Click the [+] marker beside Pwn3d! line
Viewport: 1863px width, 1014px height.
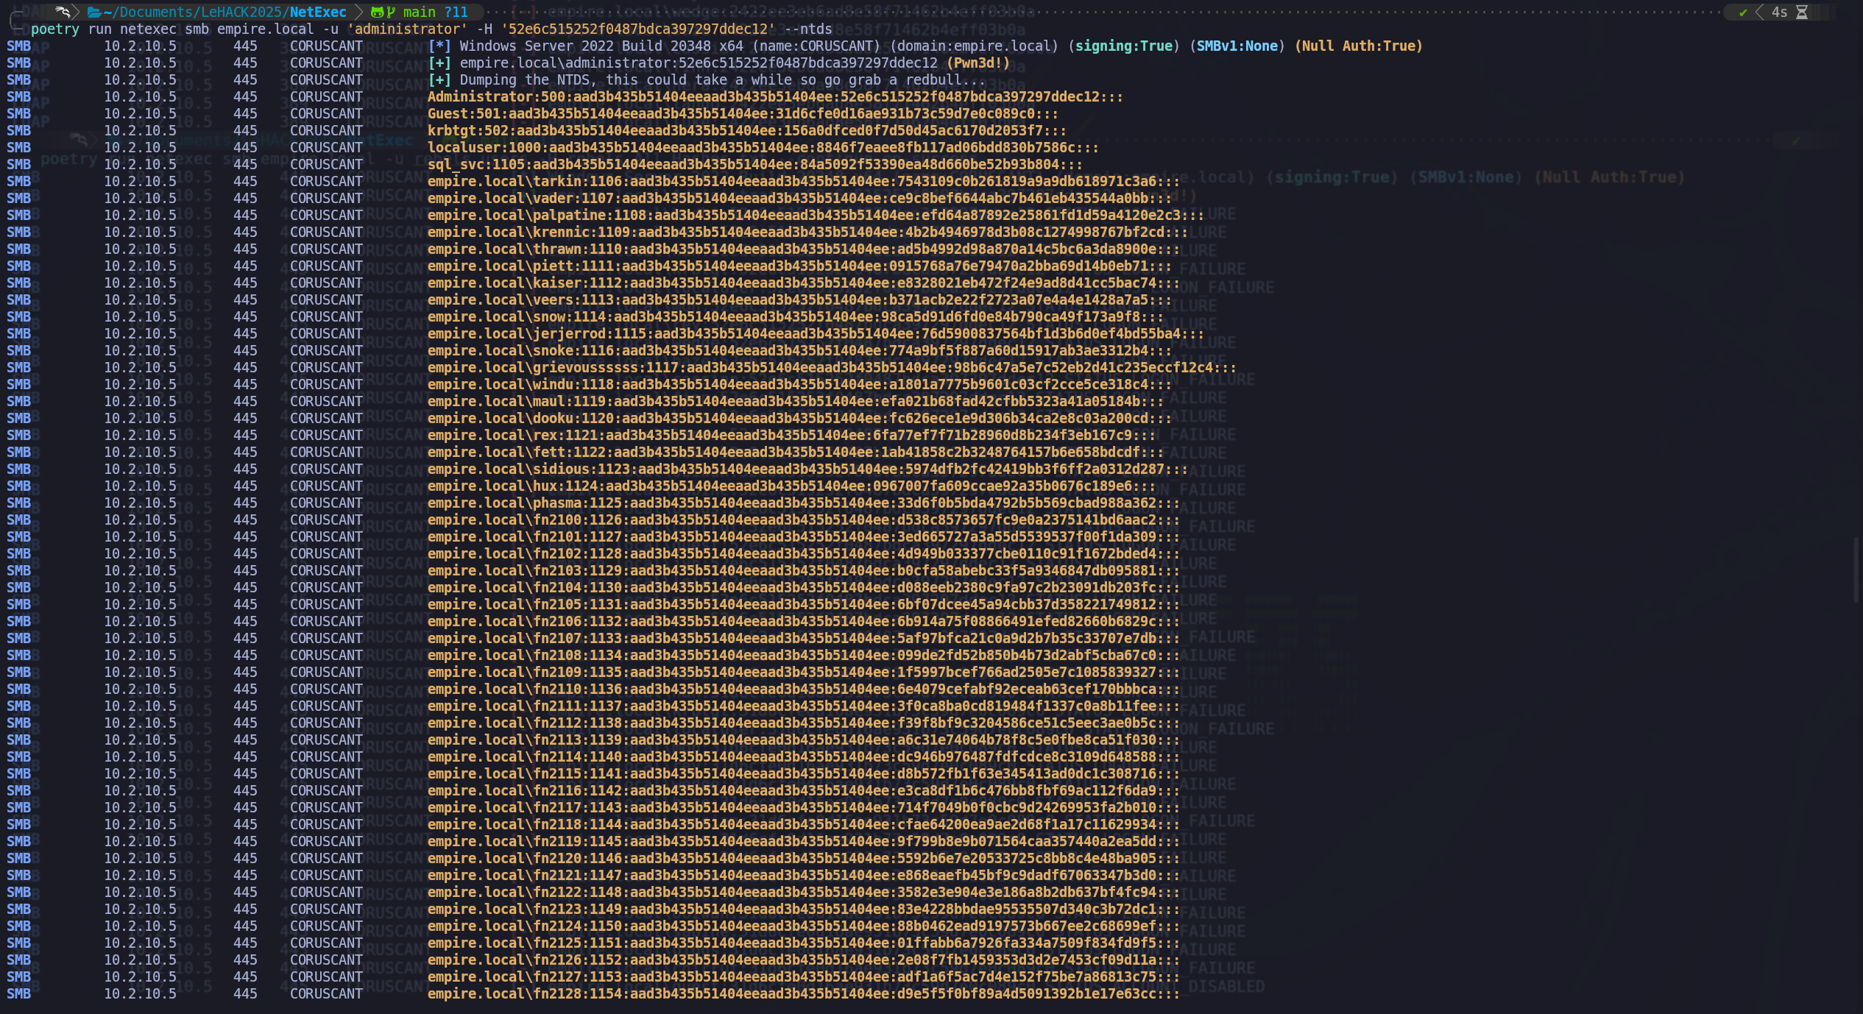439,63
